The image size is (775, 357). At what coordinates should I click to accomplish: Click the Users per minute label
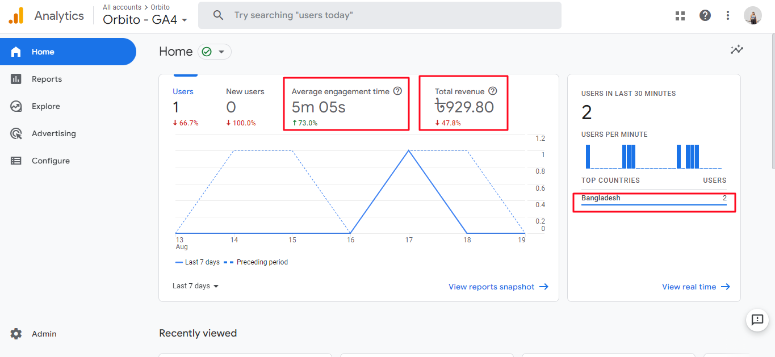pos(614,135)
